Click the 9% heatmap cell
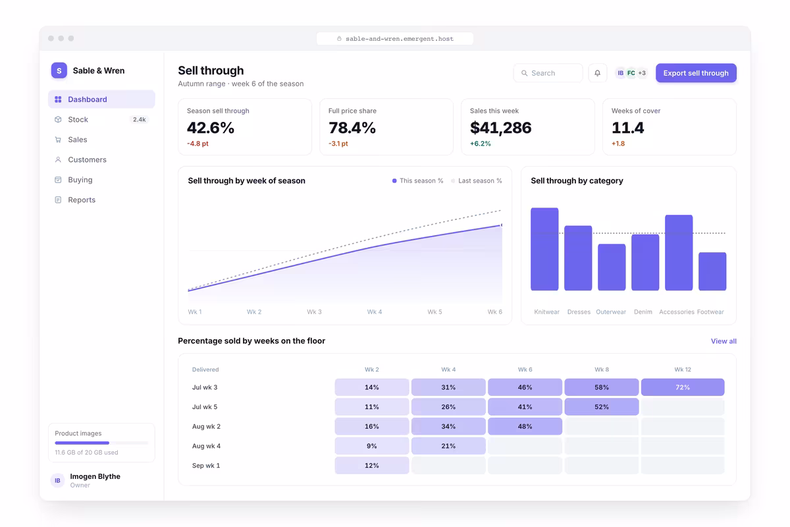 point(372,446)
